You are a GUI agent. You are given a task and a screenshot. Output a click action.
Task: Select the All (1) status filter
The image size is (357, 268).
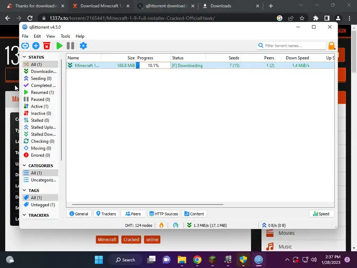(40, 65)
